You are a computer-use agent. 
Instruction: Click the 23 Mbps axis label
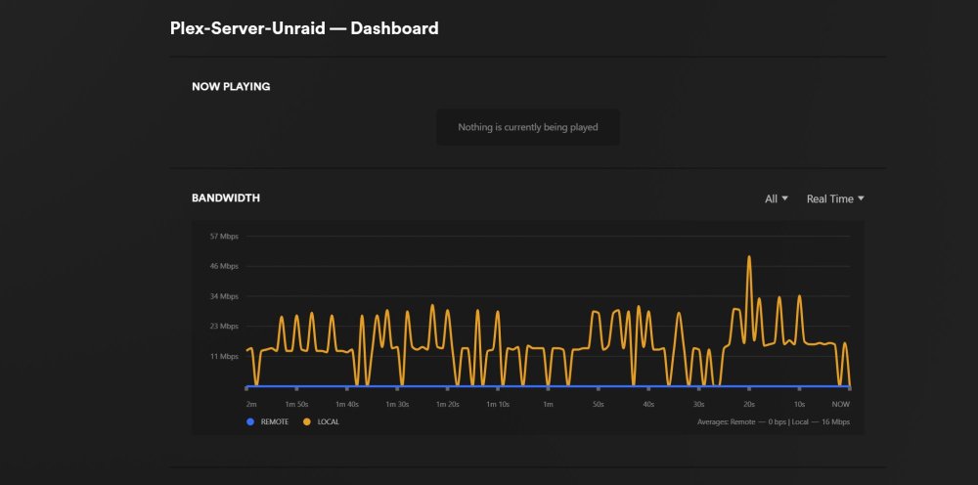point(225,326)
